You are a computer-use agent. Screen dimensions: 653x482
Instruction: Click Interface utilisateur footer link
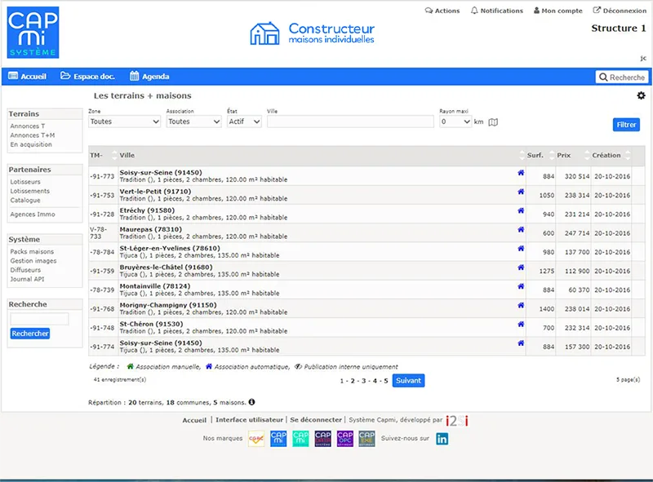249,419
